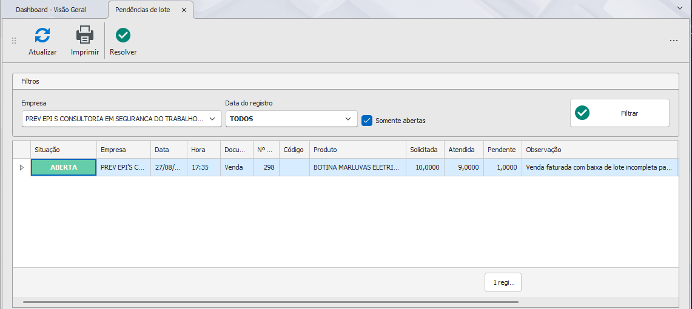Viewport: 692px width, 309px height.
Task: Click the Nº column header
Action: pyautogui.click(x=266, y=150)
